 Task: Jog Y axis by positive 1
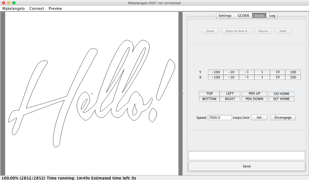coord(262,72)
